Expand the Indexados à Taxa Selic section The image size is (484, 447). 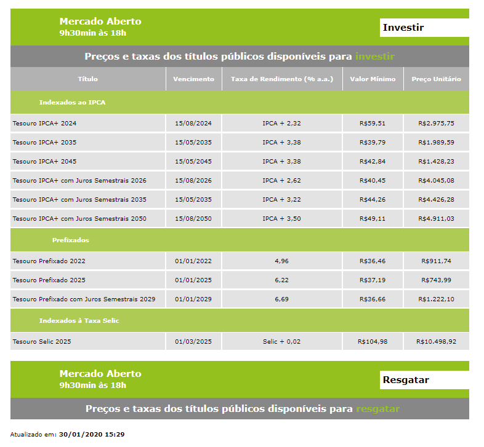(79, 320)
